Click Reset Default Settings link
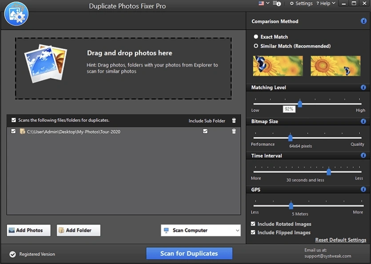The height and width of the screenshot is (264, 371). (x=340, y=240)
